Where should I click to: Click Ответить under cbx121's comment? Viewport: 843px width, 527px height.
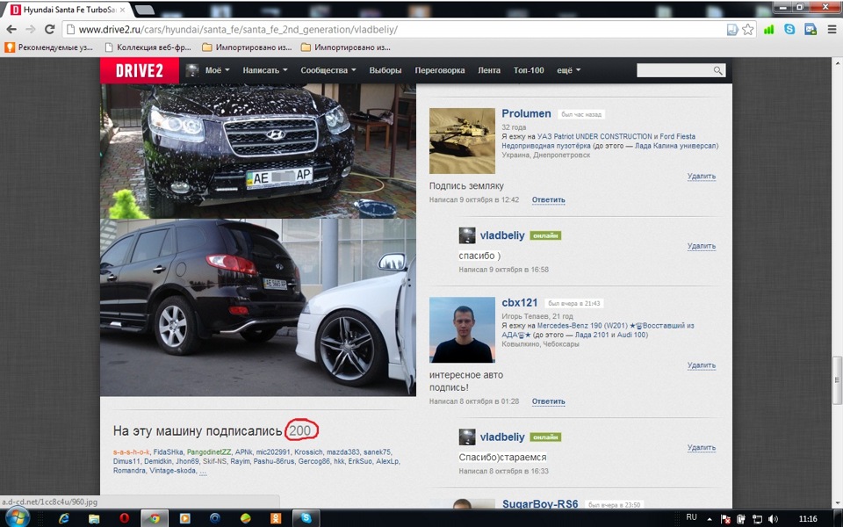click(x=548, y=401)
